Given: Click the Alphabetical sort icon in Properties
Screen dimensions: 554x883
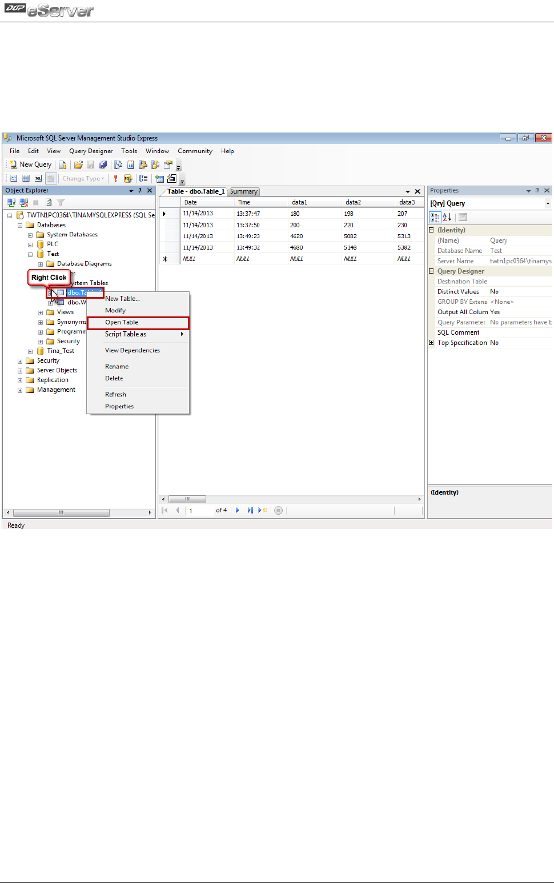Looking at the screenshot, I should coord(447,217).
